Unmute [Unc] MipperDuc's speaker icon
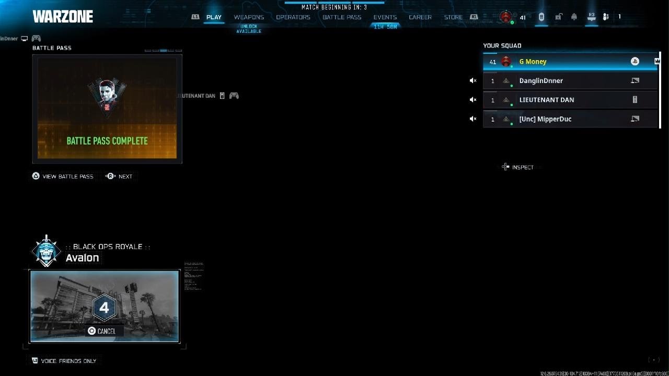Viewport: 669px width, 376px height. point(472,119)
